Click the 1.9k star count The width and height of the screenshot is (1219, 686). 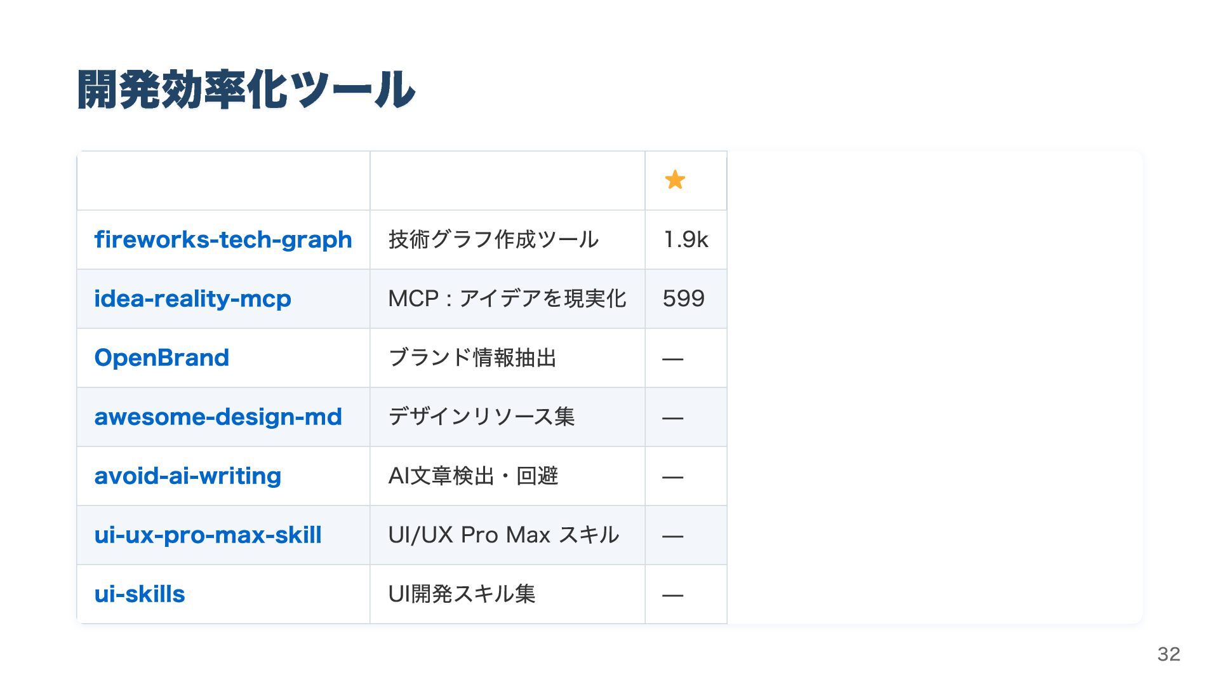686,239
